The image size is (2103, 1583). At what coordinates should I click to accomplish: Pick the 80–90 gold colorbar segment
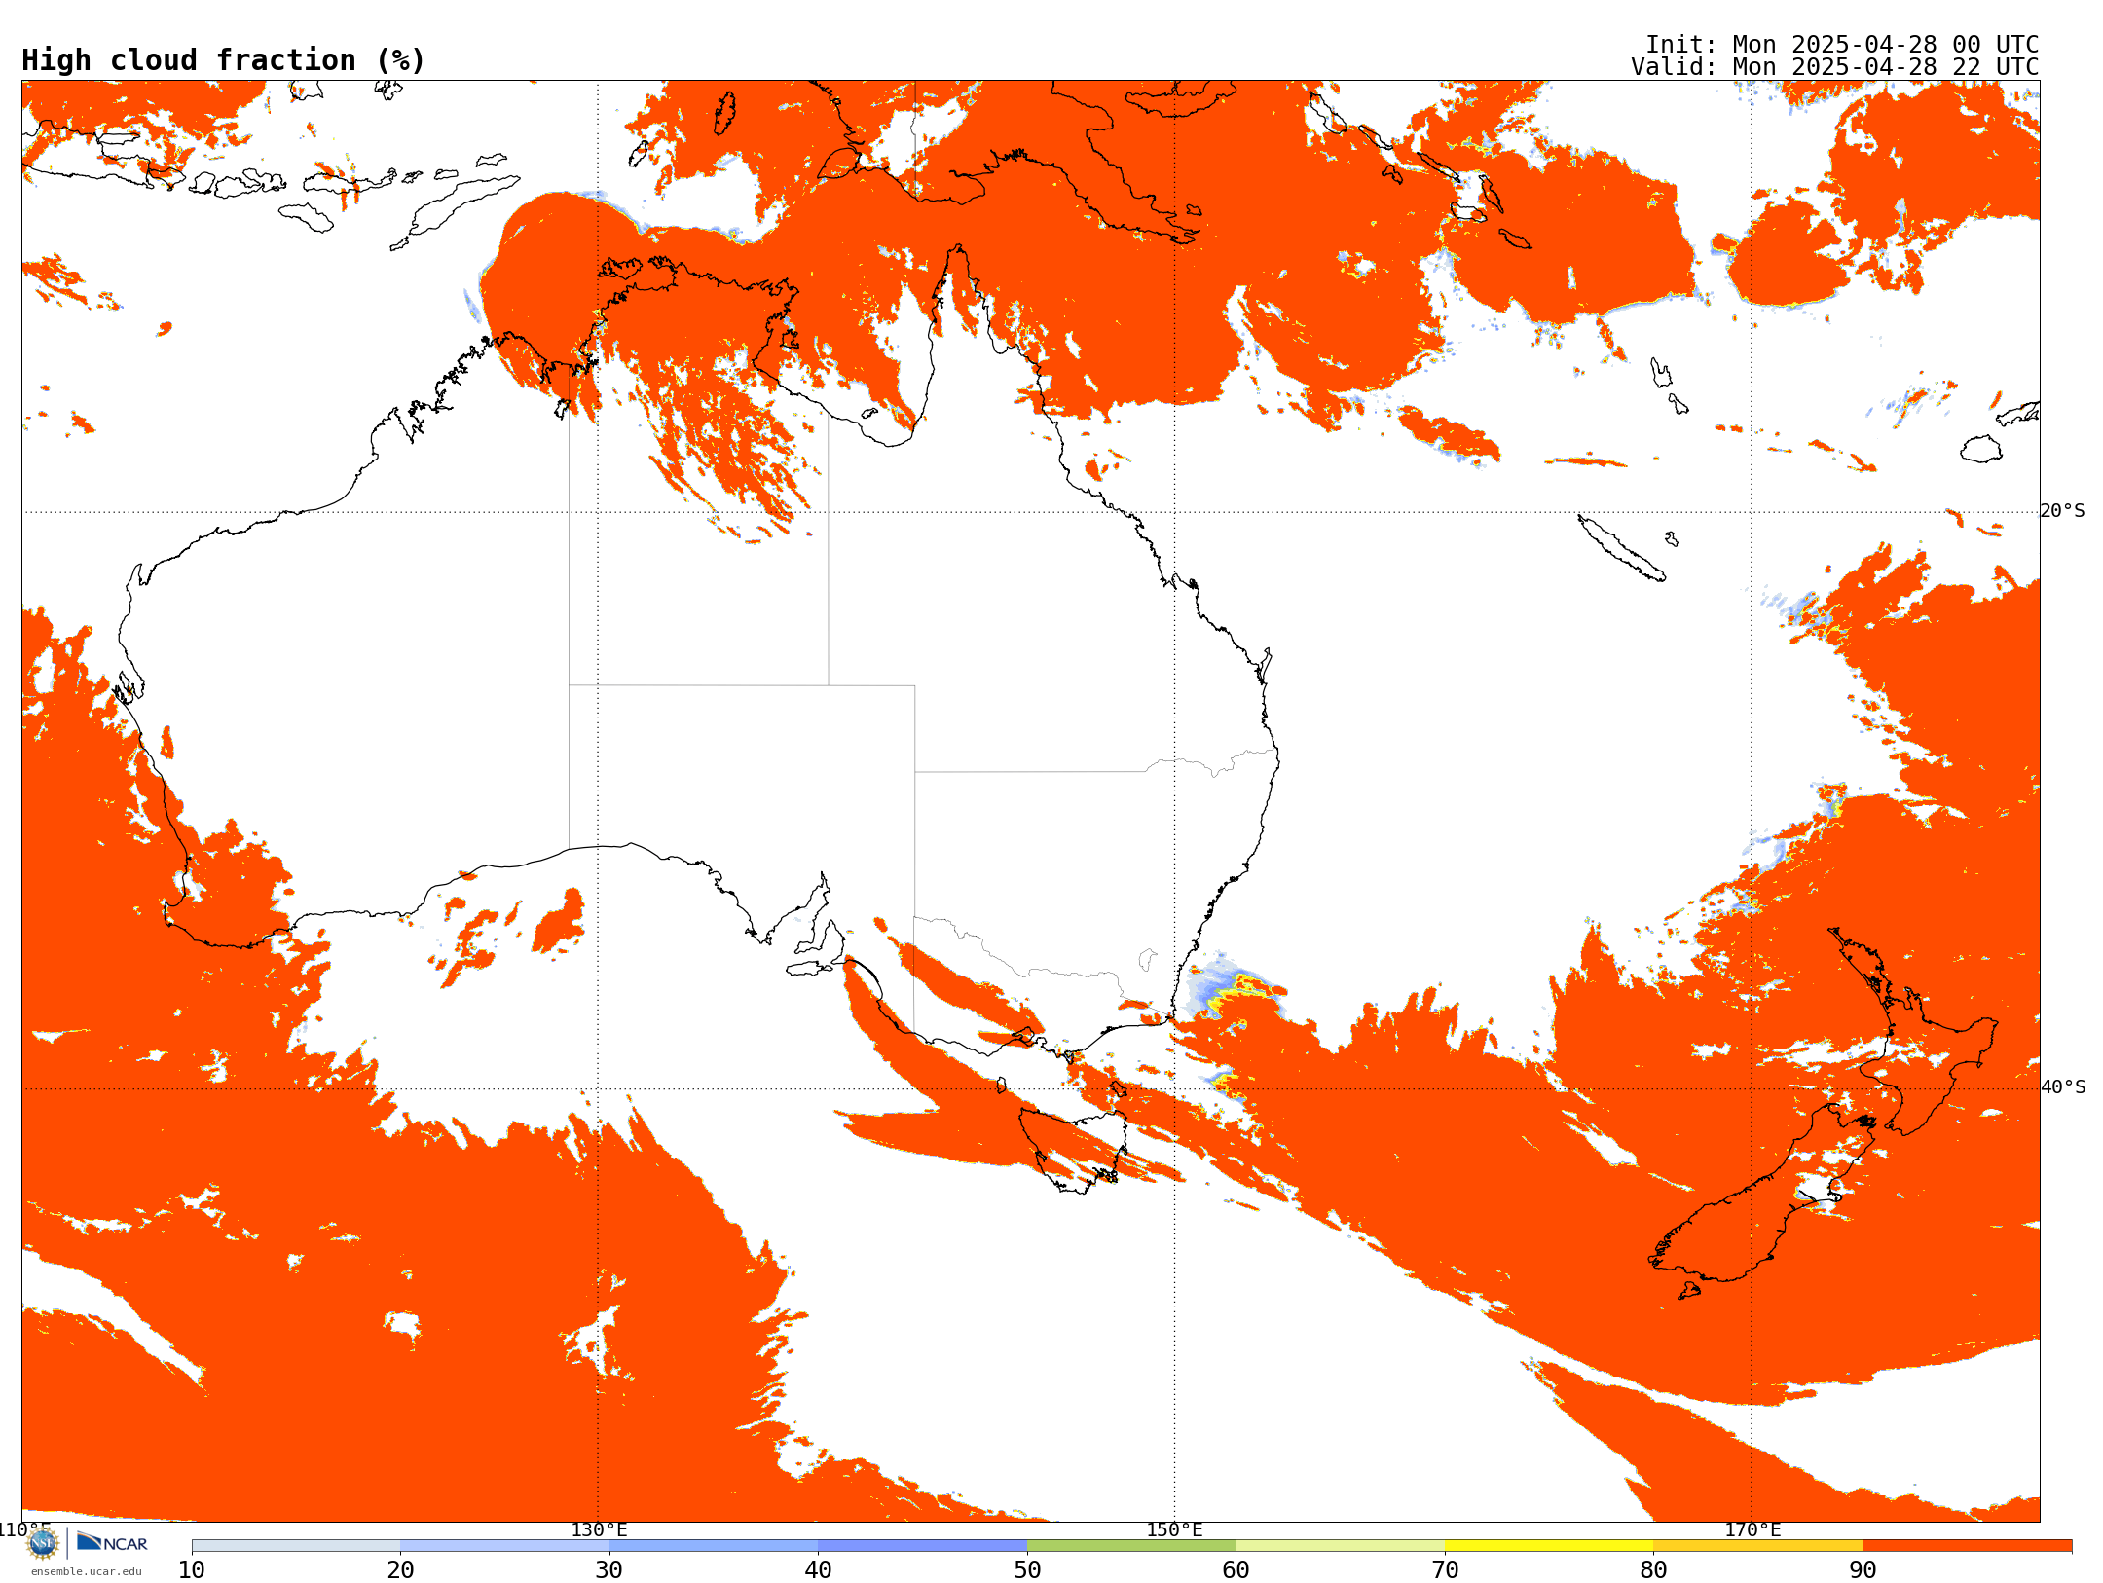point(1757,1546)
